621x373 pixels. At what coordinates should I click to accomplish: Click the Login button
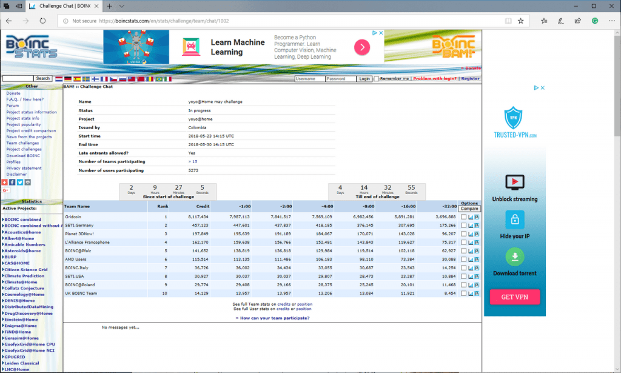point(364,79)
